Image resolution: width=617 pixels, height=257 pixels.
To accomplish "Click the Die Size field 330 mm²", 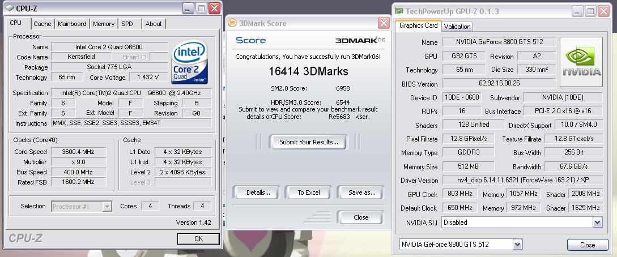I will pyautogui.click(x=537, y=70).
